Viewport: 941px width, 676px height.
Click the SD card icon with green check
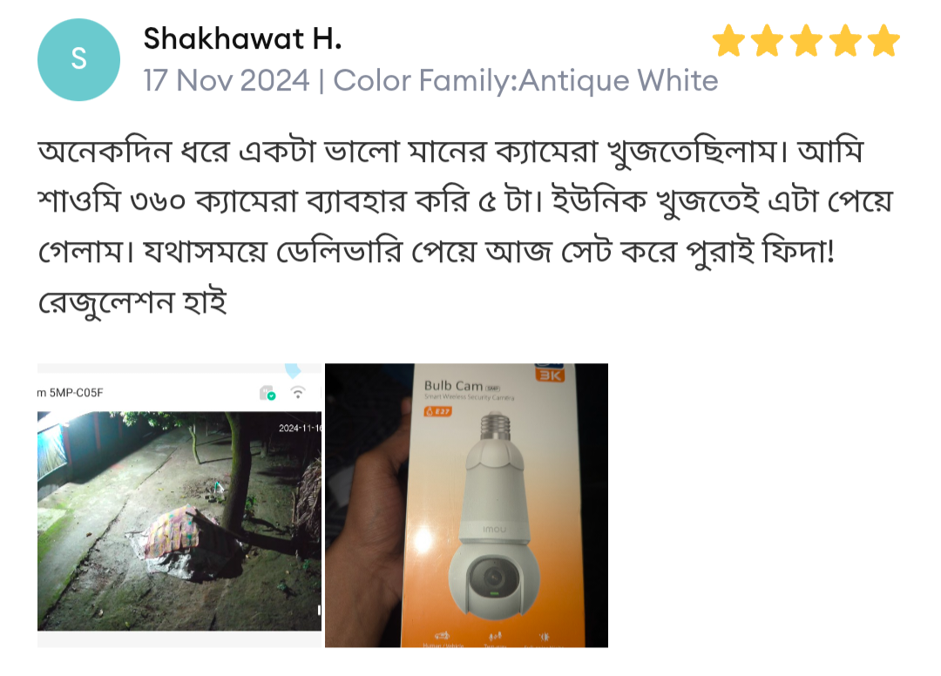pos(267,393)
